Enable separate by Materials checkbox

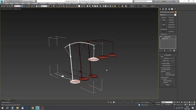point(165,73)
